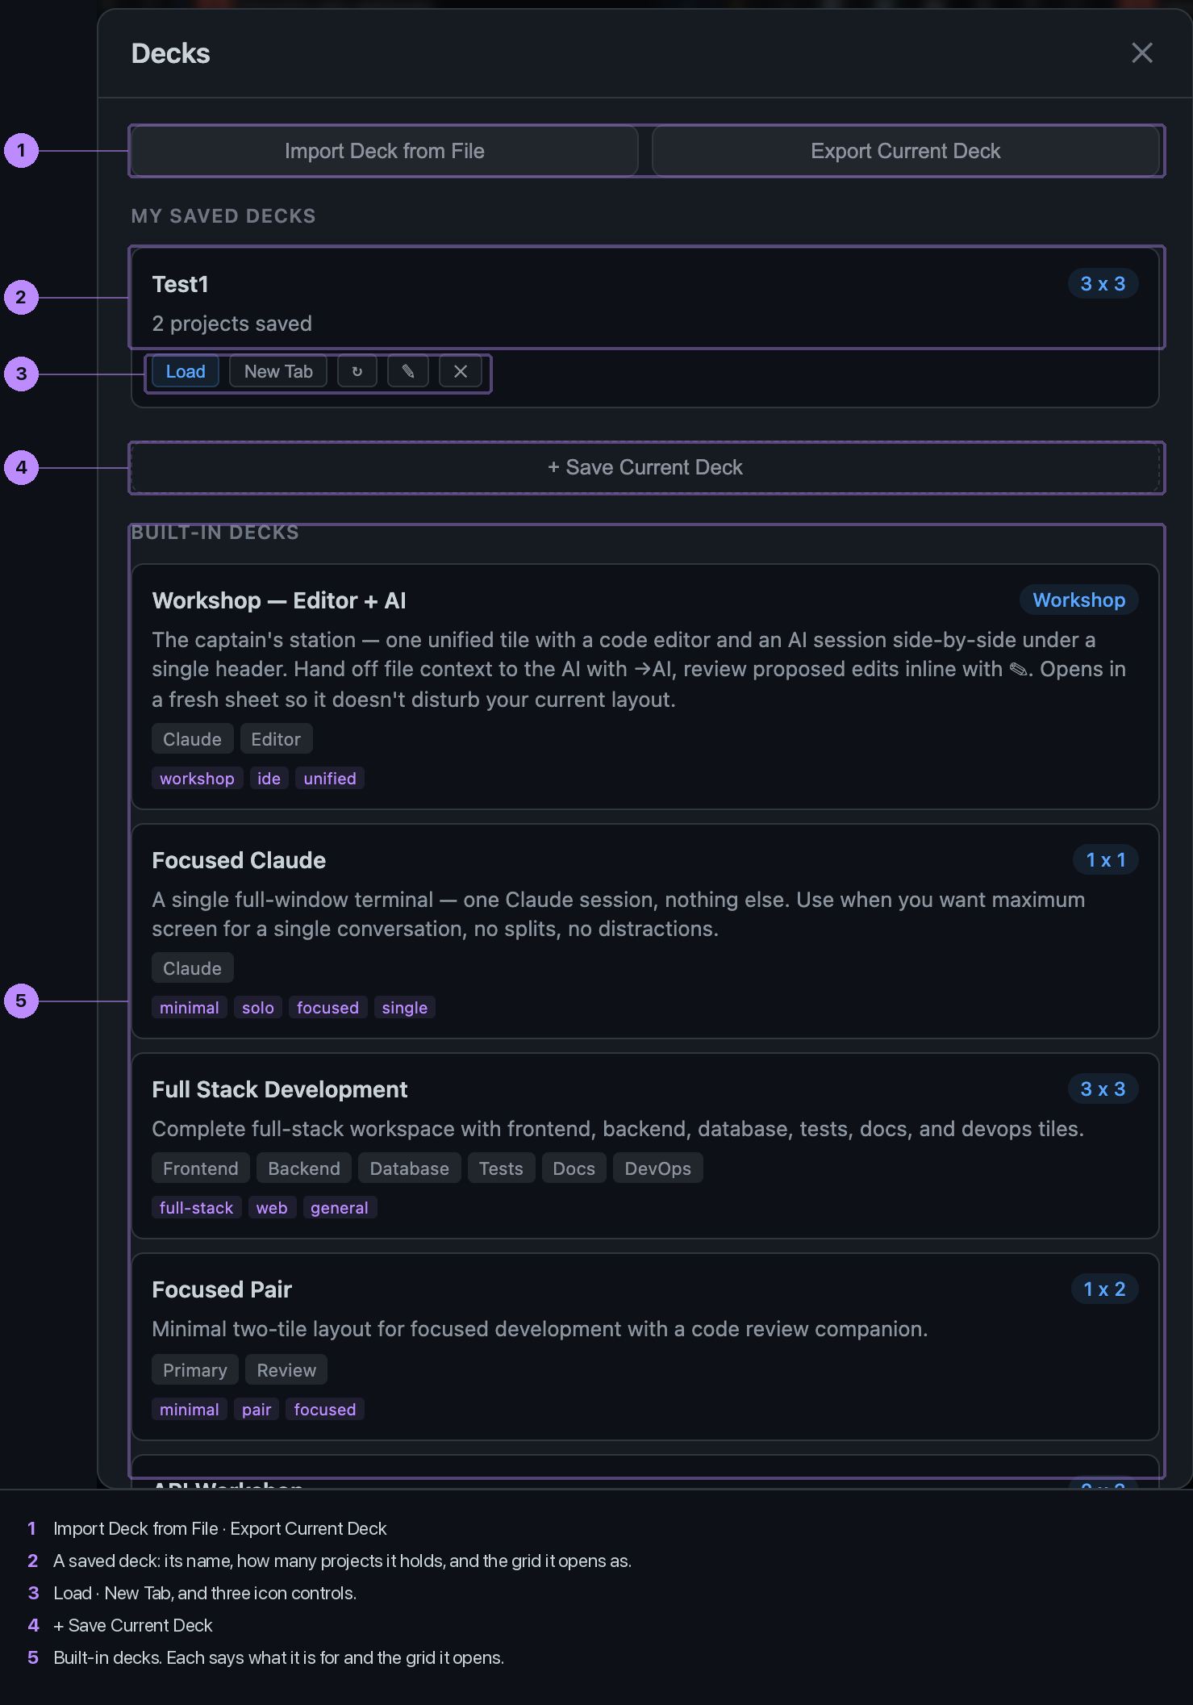The height and width of the screenshot is (1705, 1193).
Task: Click the Database tile chip
Action: pos(410,1168)
